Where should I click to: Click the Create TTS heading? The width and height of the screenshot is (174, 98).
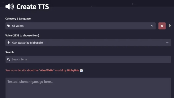tap(32, 7)
